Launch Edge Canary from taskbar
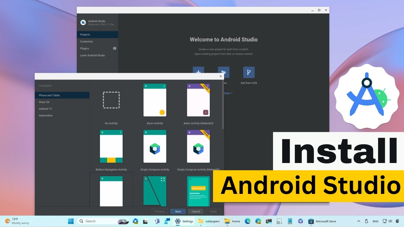 tap(258, 221)
